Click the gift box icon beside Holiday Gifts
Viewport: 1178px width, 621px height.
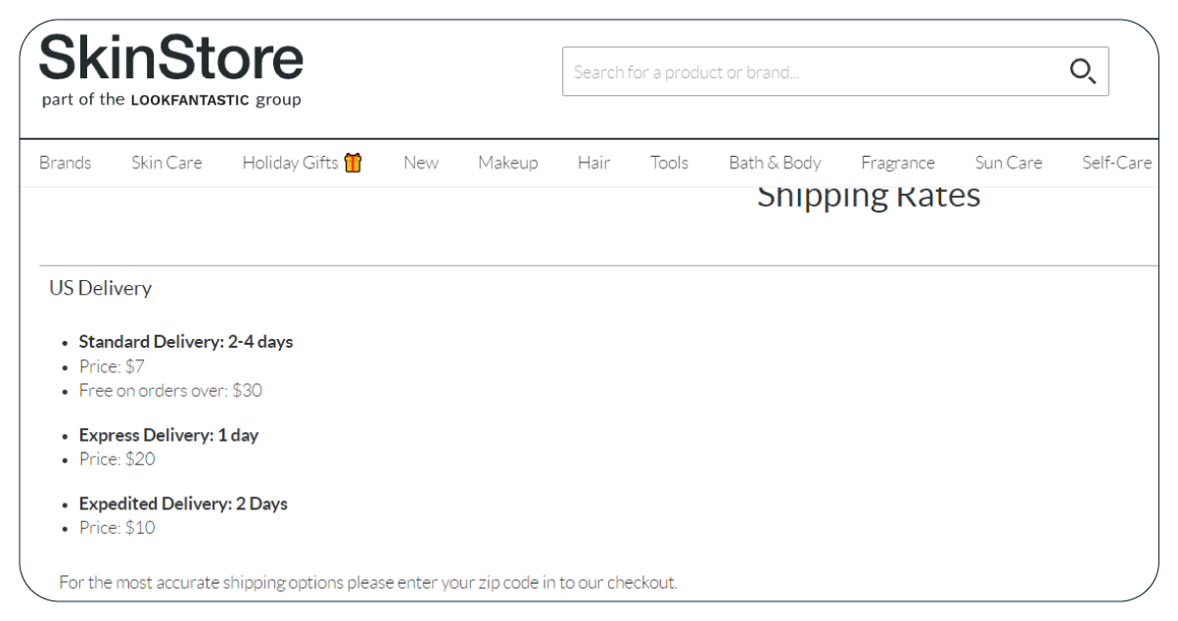pos(353,163)
